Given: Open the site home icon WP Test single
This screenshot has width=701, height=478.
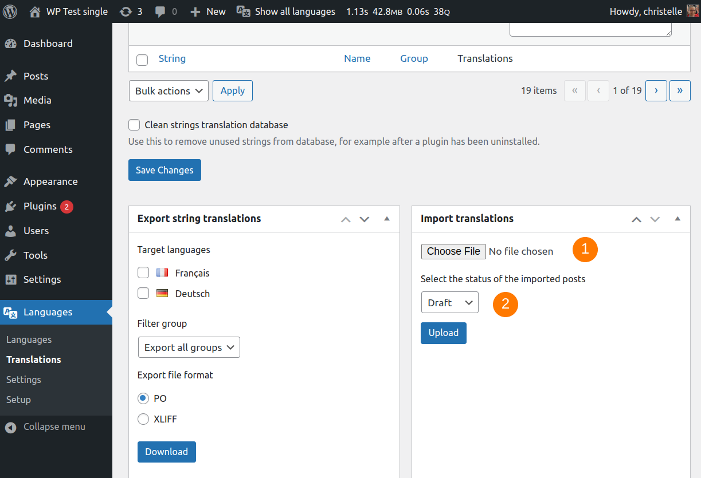Looking at the screenshot, I should click(35, 11).
